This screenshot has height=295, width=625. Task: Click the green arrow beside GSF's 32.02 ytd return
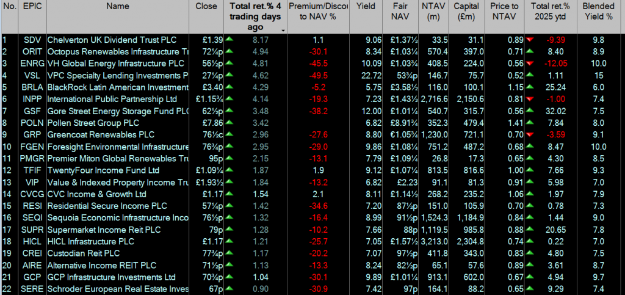530,109
